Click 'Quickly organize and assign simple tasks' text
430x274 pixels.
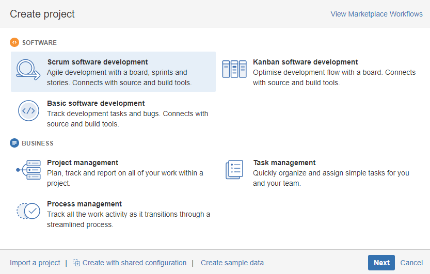331,178
